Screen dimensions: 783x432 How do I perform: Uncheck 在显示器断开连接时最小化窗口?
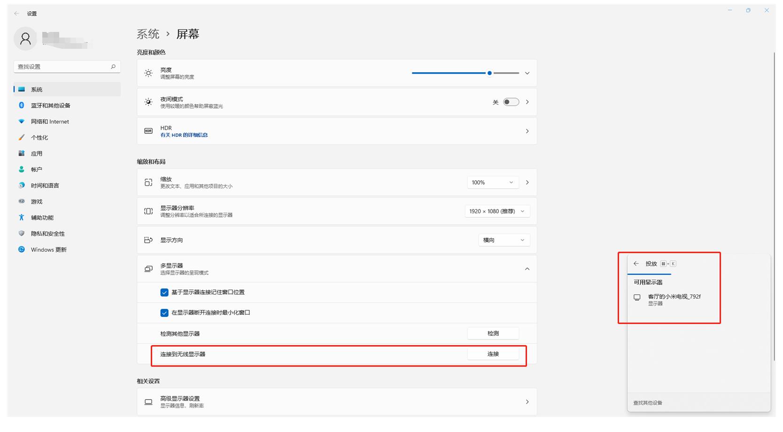coord(164,312)
